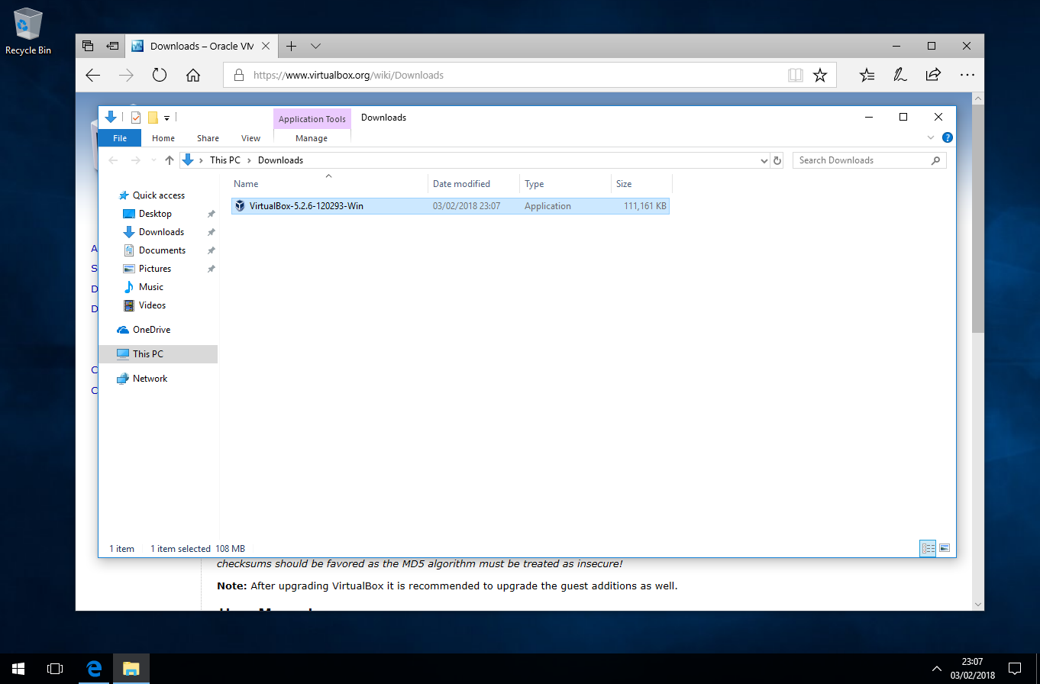Add page to favorites star

[x=820, y=75]
